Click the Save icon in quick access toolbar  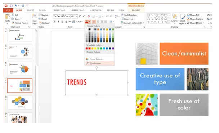pos(11,6)
